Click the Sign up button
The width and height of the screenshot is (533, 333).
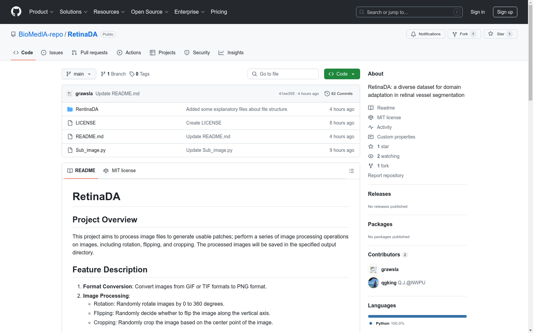tap(505, 12)
